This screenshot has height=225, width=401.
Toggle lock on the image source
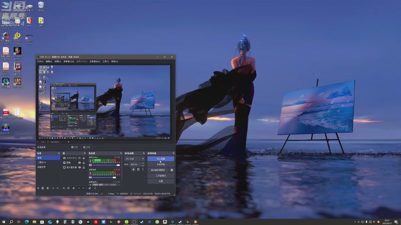click(84, 163)
